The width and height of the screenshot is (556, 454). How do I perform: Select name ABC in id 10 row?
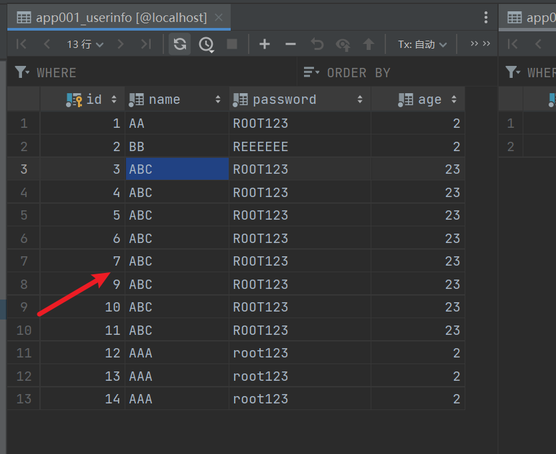pos(177,307)
